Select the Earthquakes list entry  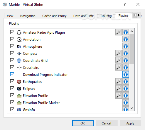(32, 82)
